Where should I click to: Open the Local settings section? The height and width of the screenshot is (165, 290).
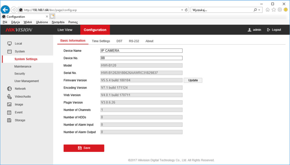tap(18, 44)
